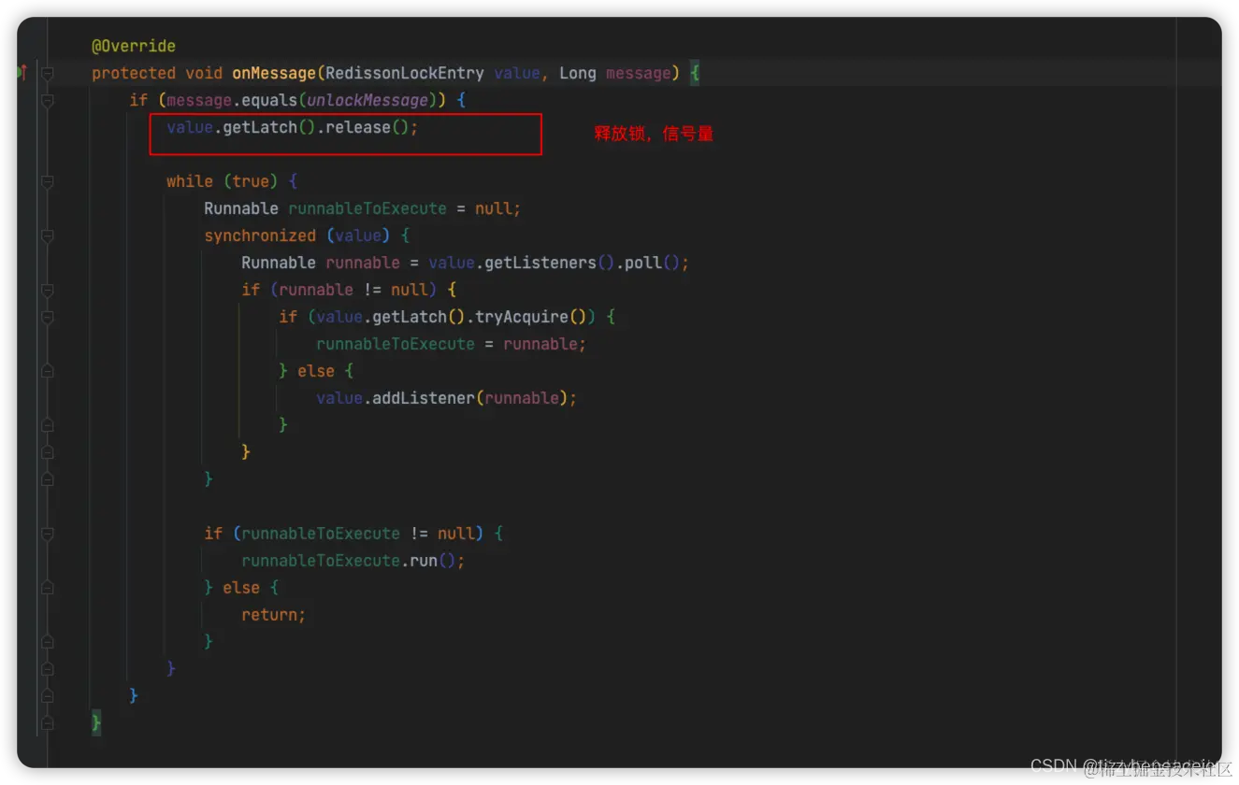Collapse the if (runnable != null) fold
This screenshot has width=1239, height=785.
click(48, 290)
